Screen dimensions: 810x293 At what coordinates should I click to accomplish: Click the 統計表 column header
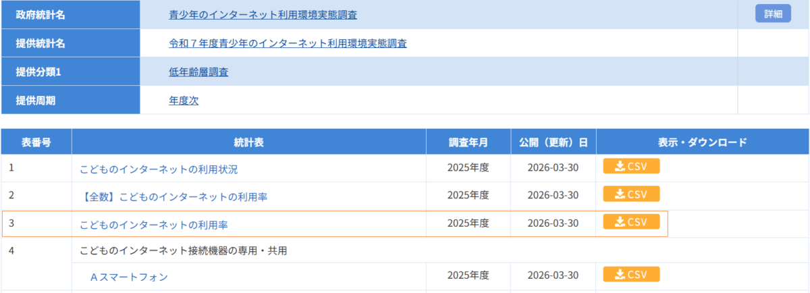pos(248,142)
